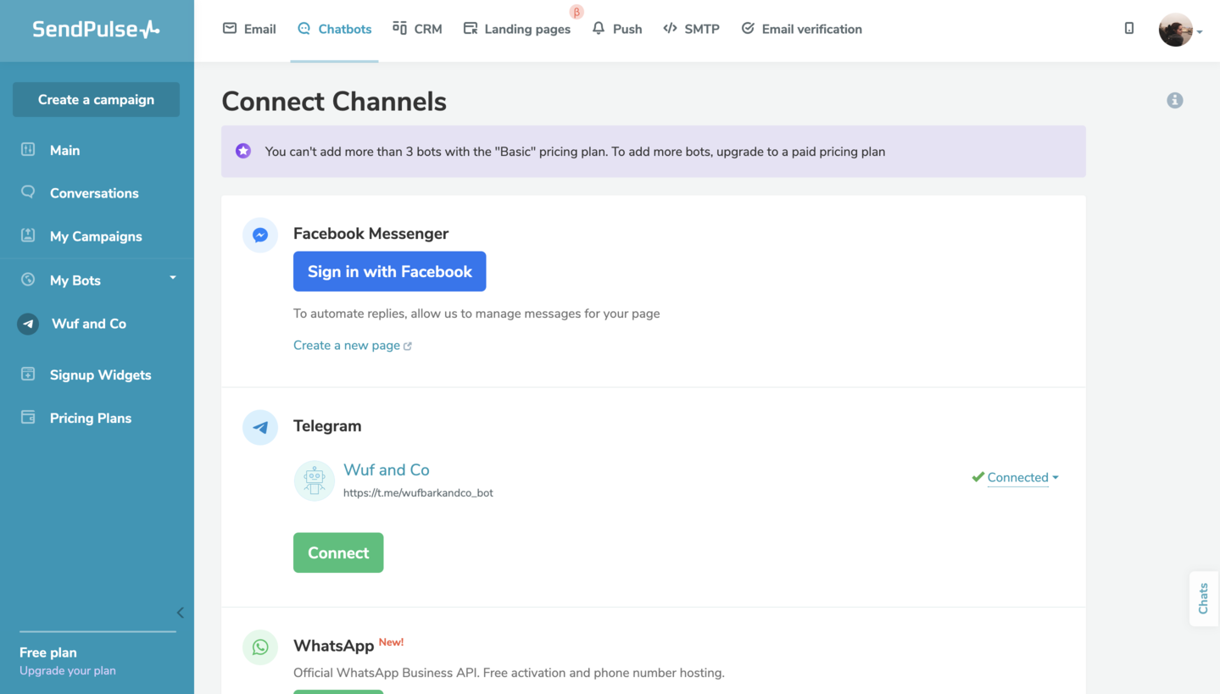Screen dimensions: 1220x694
Task: Click the Facebook Messenger heading
Action: pos(370,233)
